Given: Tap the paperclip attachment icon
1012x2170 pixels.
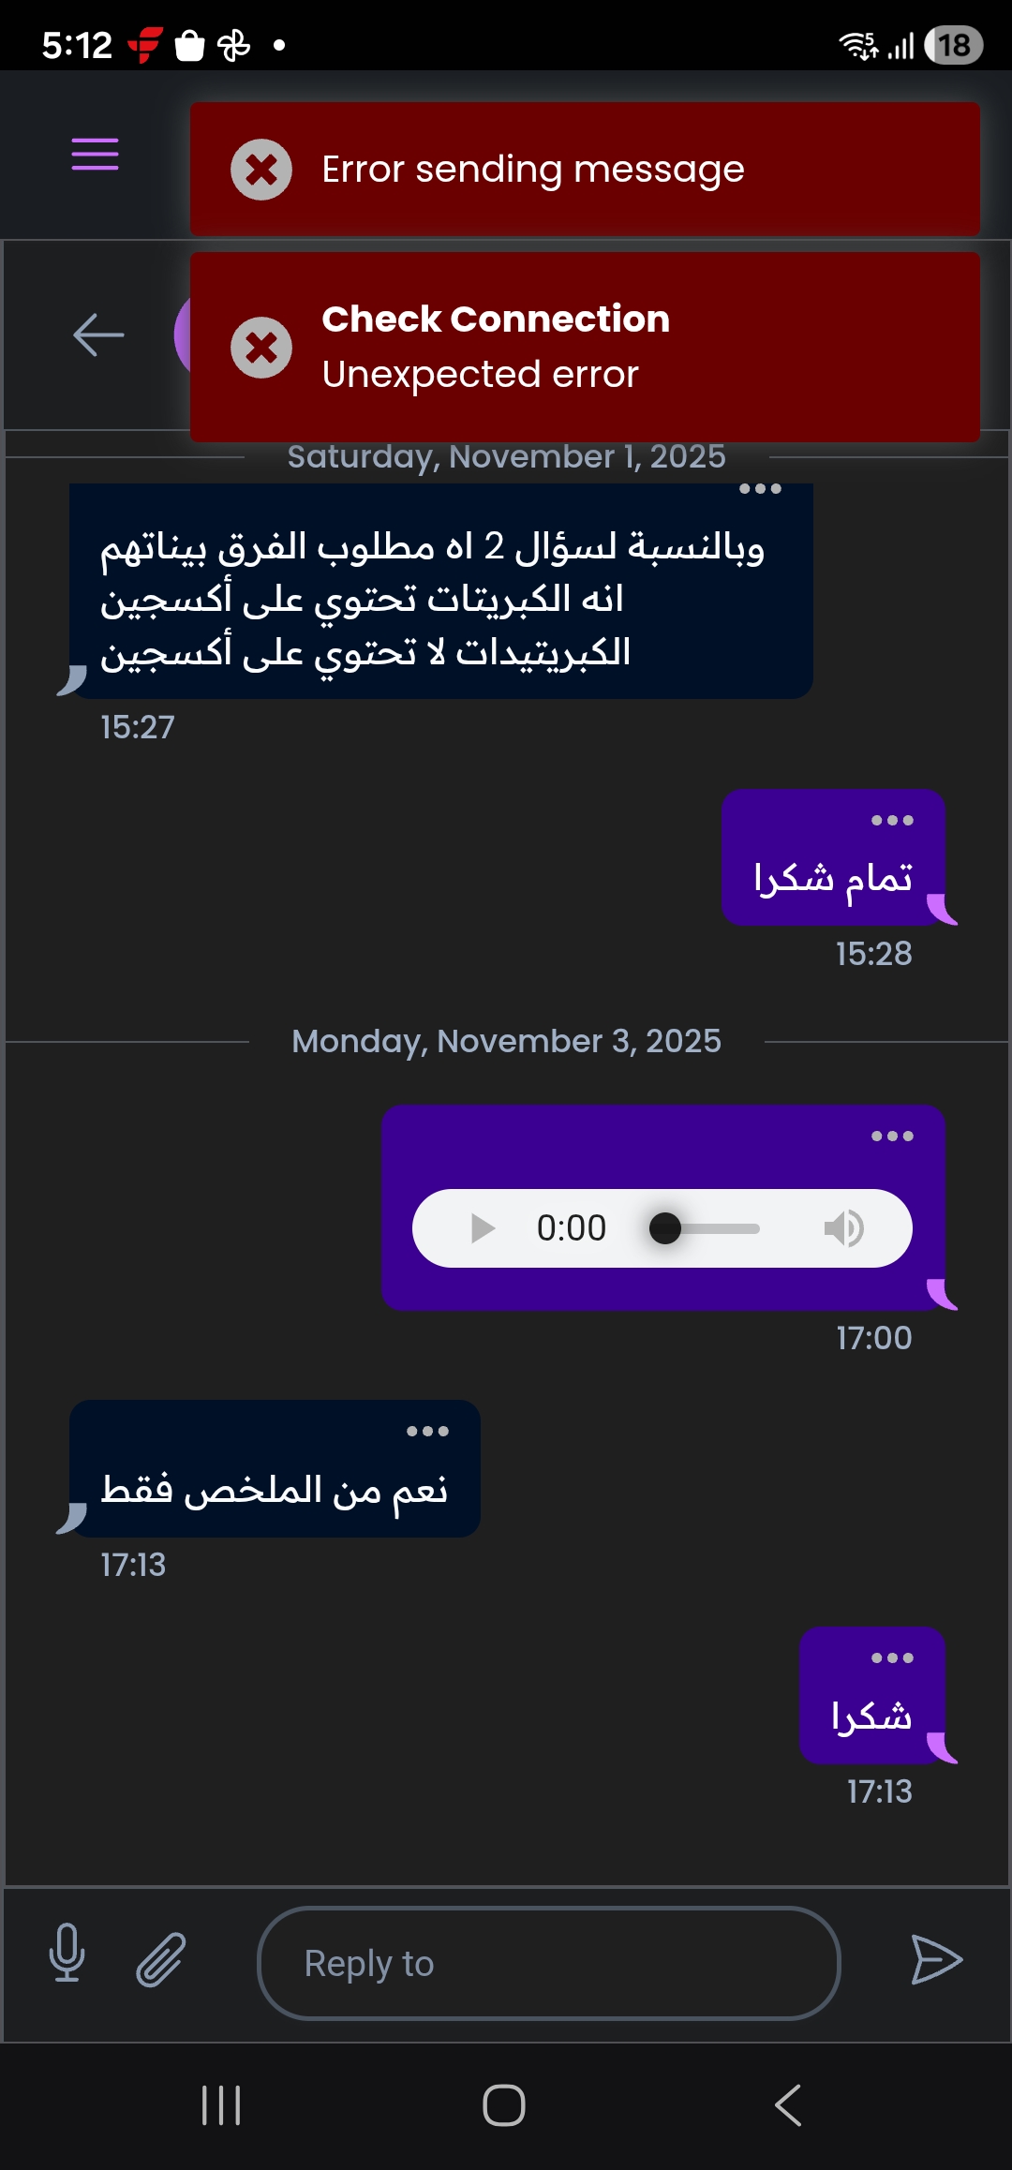Looking at the screenshot, I should coord(161,1958).
